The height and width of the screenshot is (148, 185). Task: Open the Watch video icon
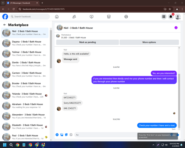[x=91, y=17]
